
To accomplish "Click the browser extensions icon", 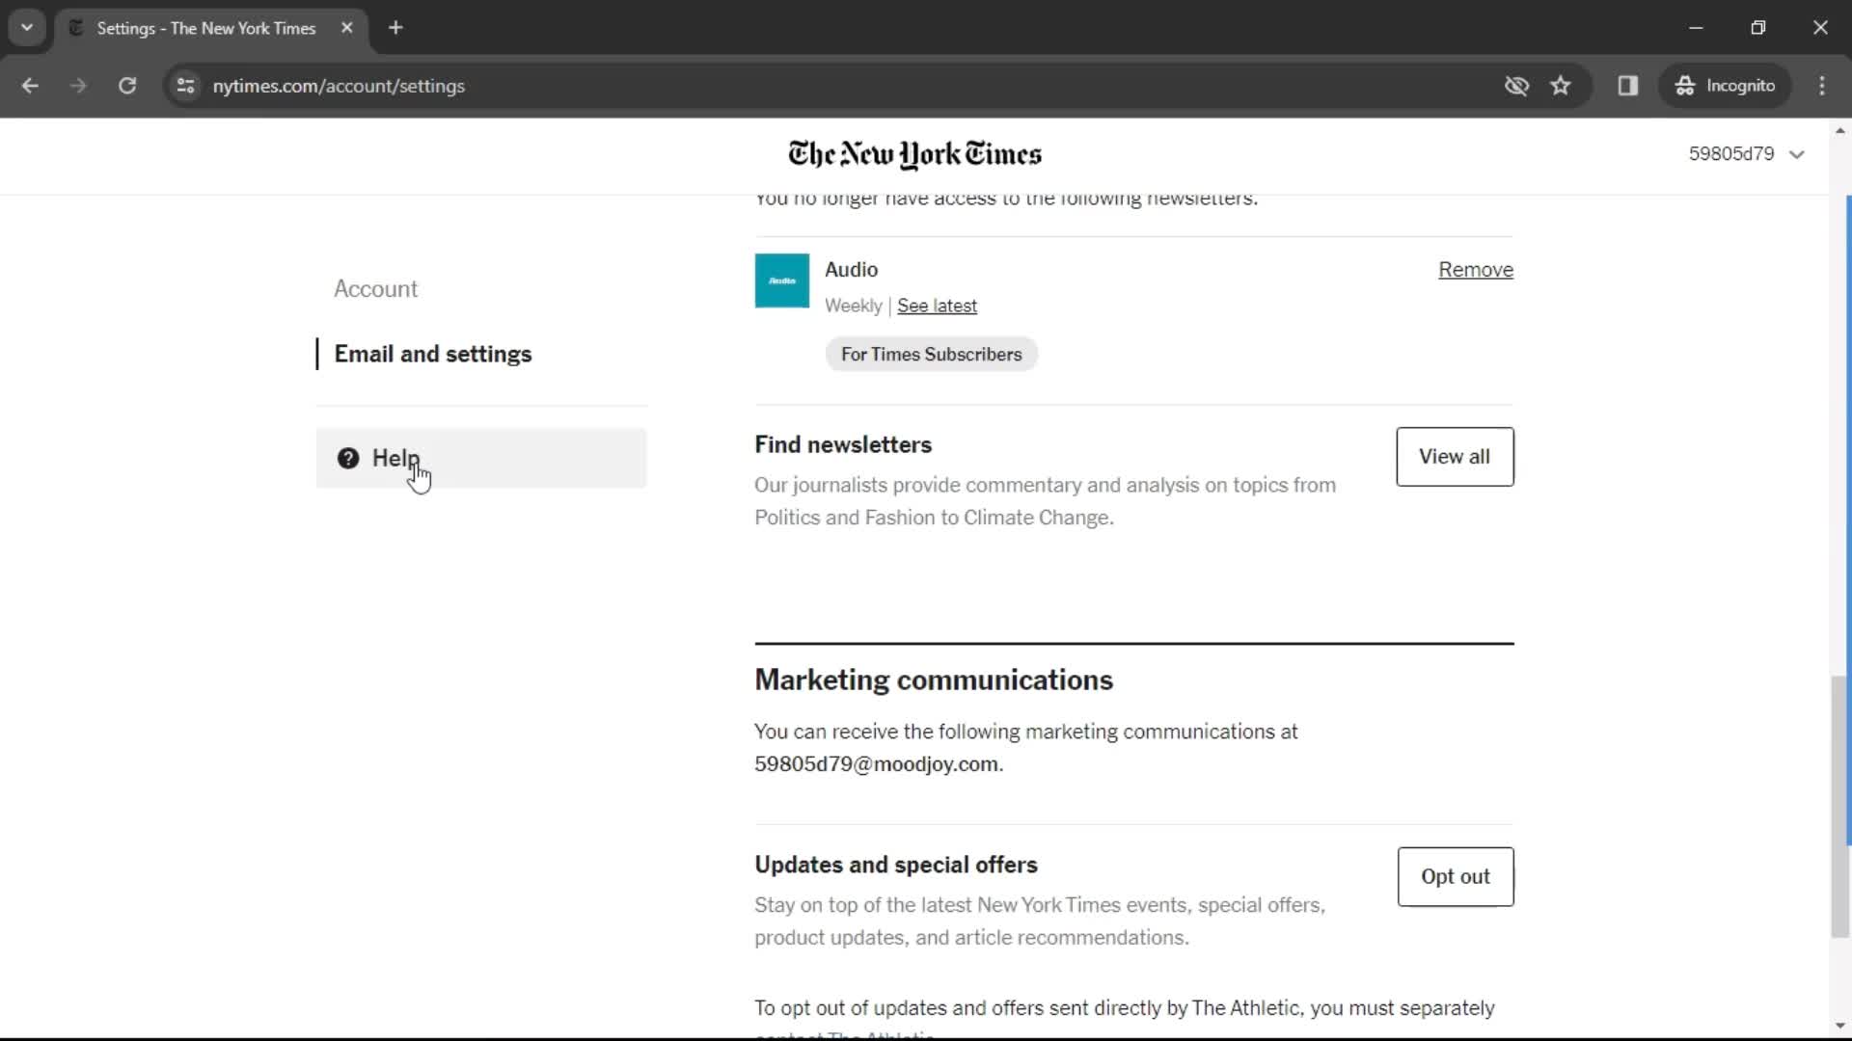I will click(x=1628, y=85).
